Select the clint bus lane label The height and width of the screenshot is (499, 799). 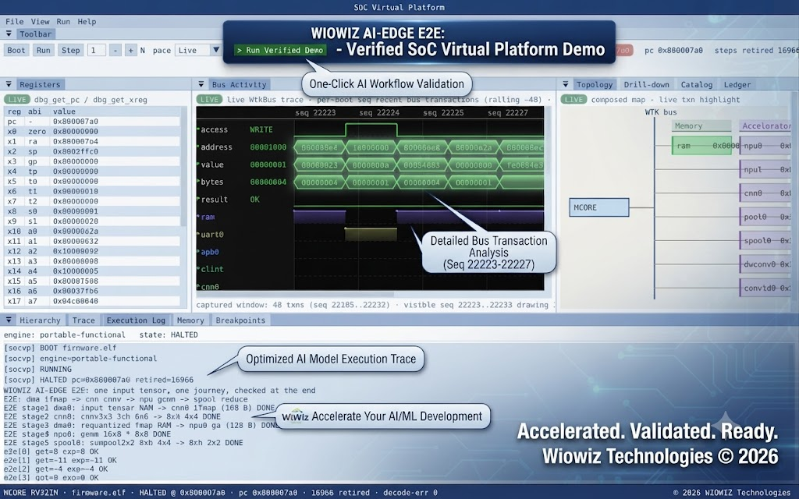tap(212, 269)
